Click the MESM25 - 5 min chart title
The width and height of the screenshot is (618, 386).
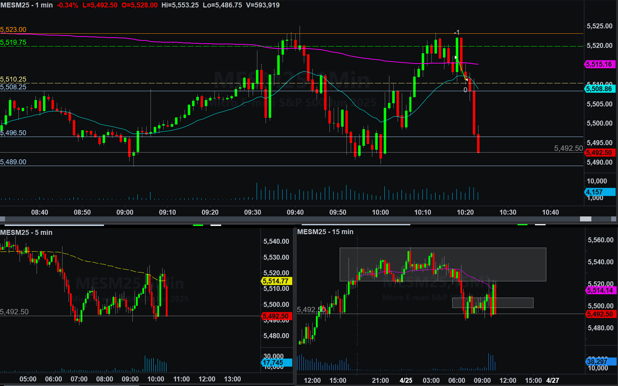(x=26, y=232)
